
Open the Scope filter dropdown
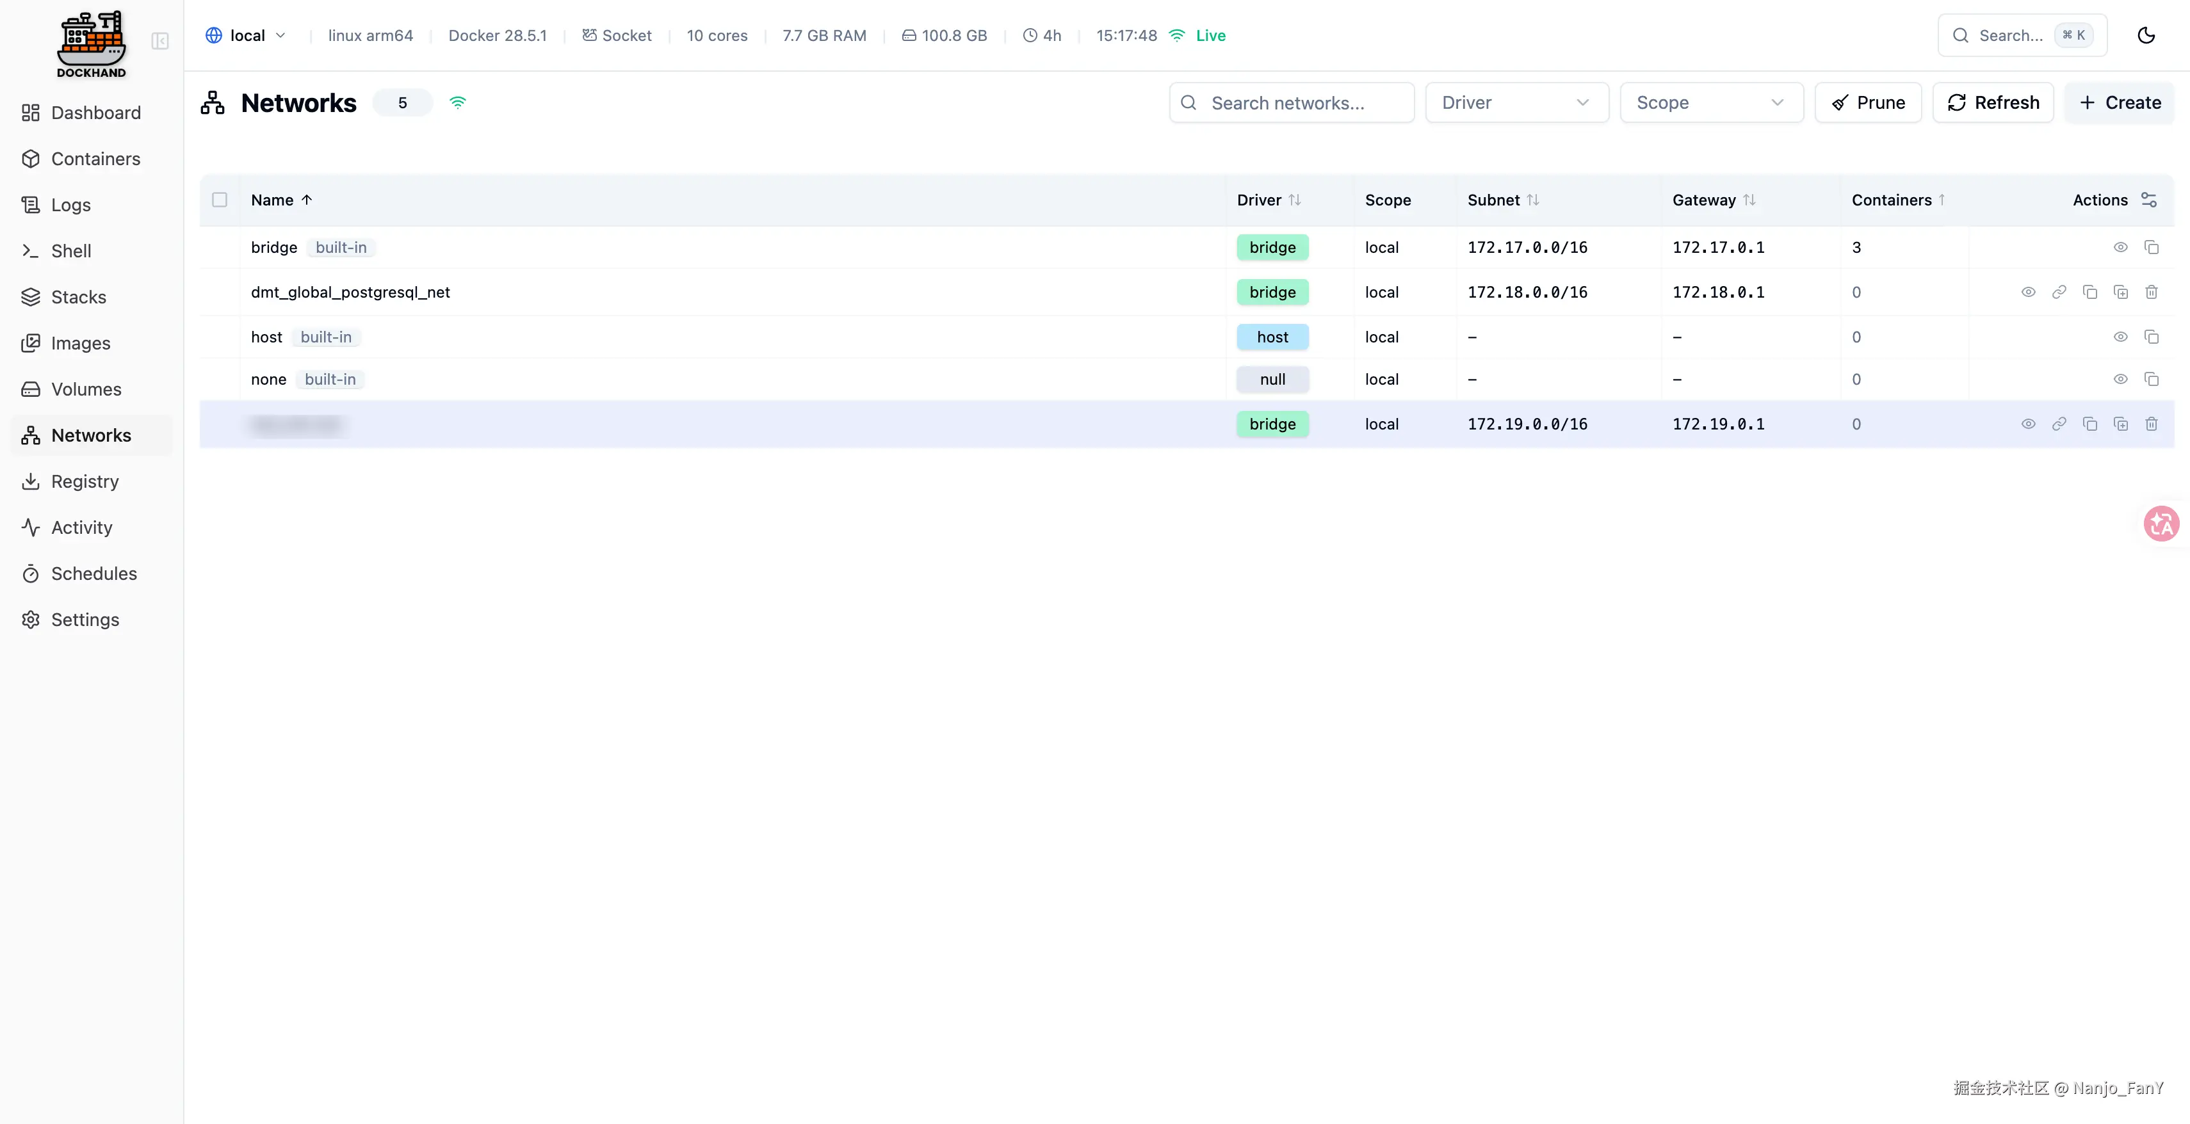(x=1710, y=103)
